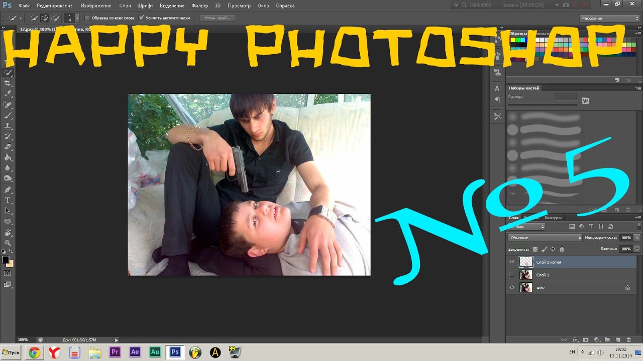Select the Paint Bucket tool
The image size is (643, 361).
8,157
